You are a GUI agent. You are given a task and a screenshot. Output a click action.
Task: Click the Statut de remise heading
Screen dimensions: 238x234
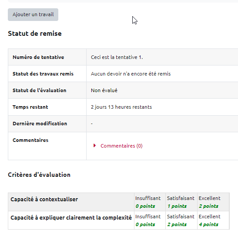(x=35, y=34)
